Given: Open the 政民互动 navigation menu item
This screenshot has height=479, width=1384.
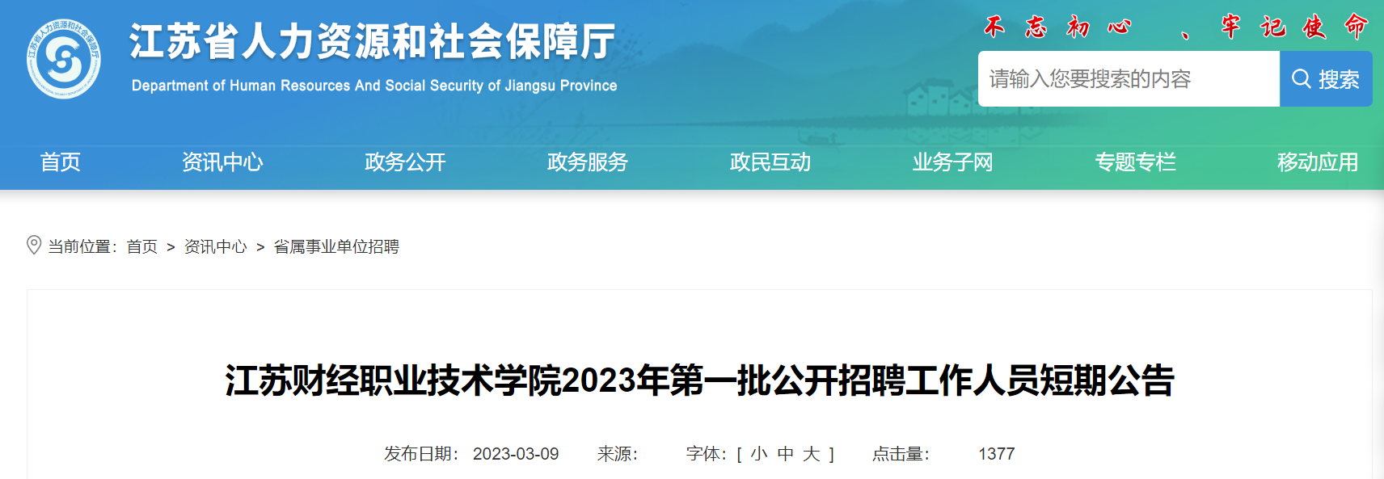Looking at the screenshot, I should (x=770, y=162).
